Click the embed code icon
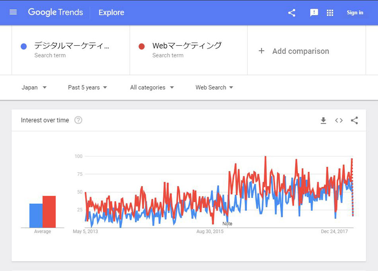 click(339, 121)
